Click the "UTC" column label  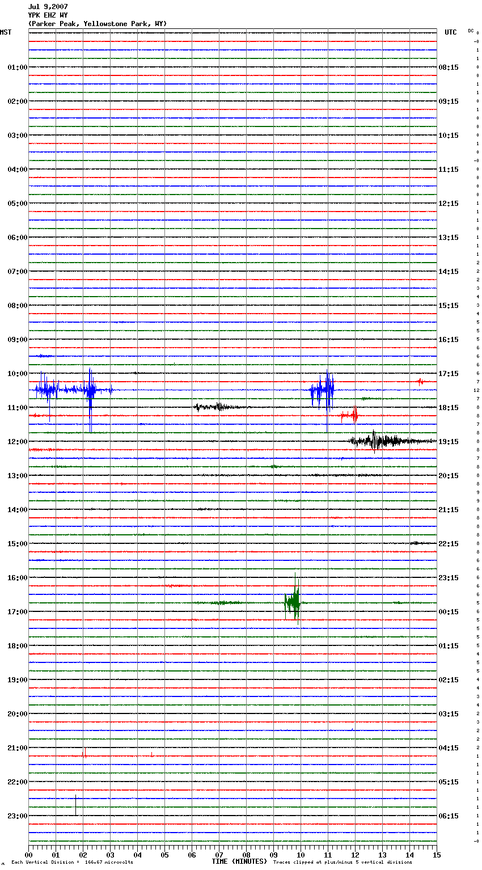pos(451,32)
